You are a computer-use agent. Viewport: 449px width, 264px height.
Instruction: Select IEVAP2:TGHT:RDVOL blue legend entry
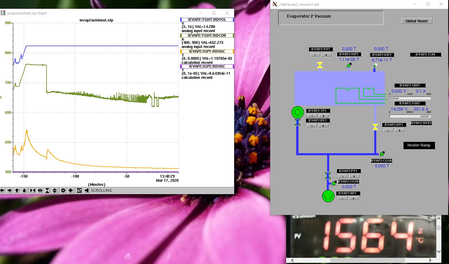[x=207, y=20]
